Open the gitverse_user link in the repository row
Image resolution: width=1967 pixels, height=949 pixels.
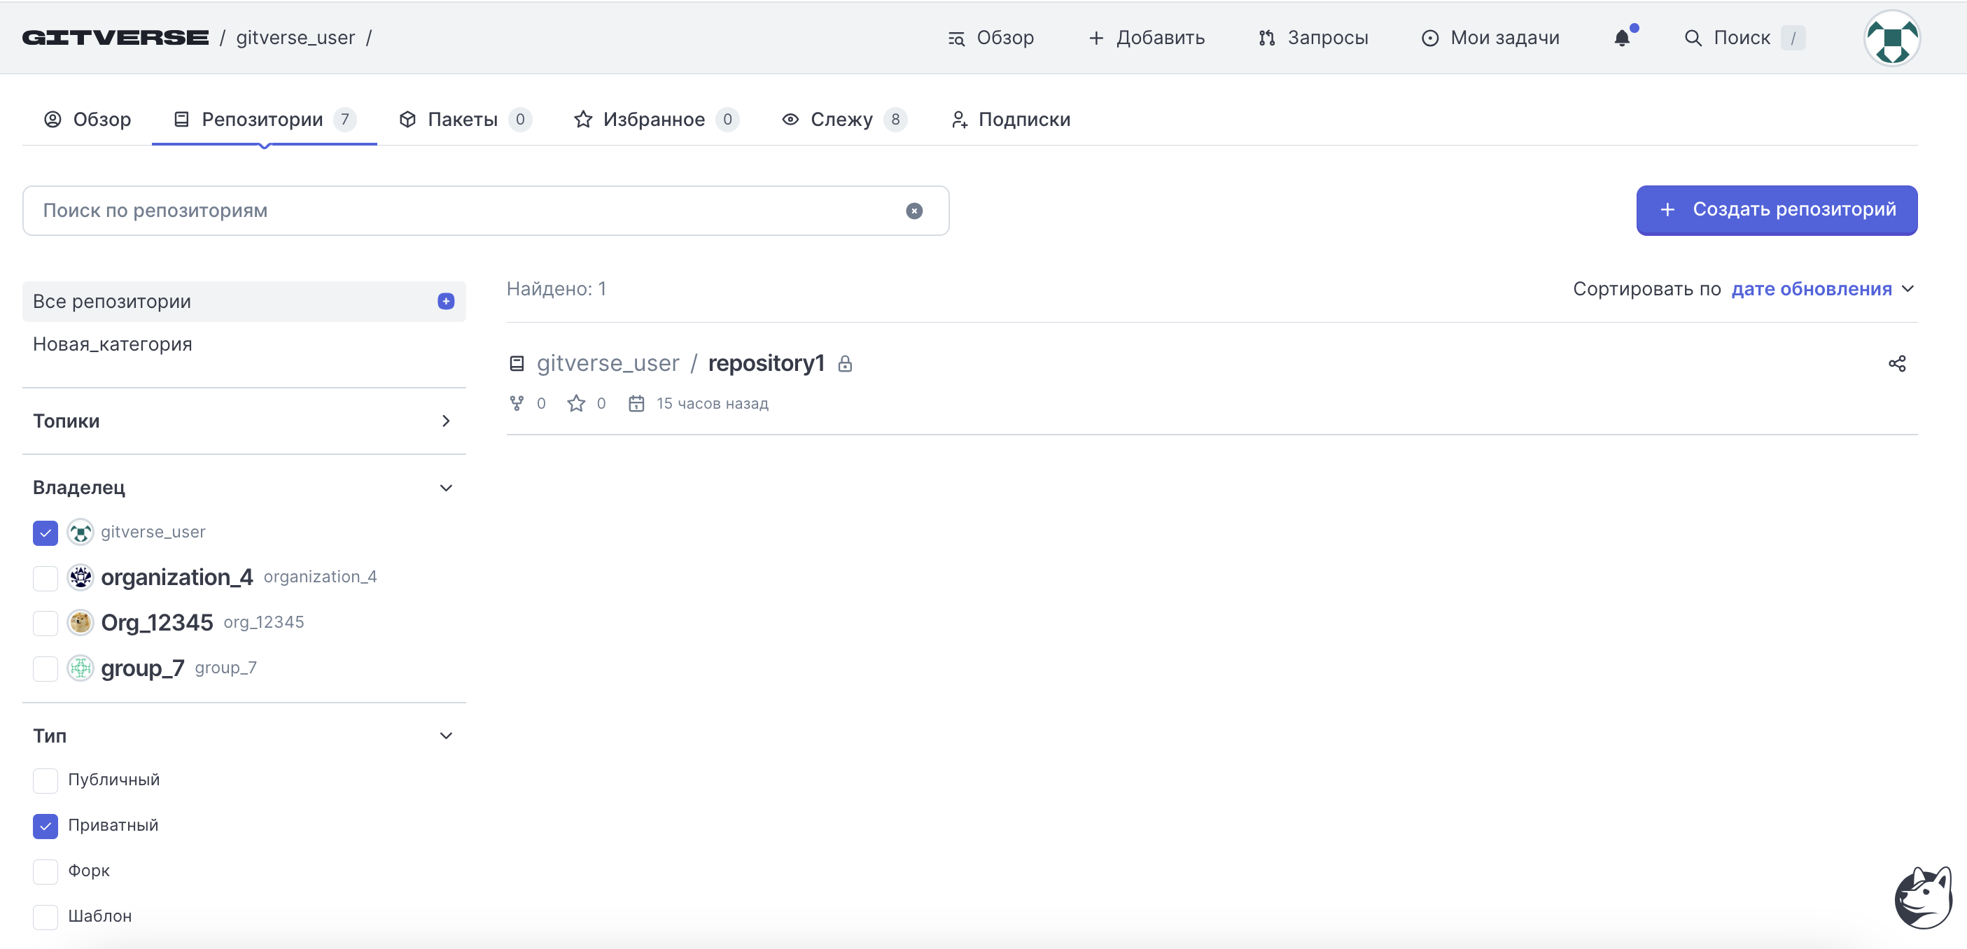click(608, 363)
